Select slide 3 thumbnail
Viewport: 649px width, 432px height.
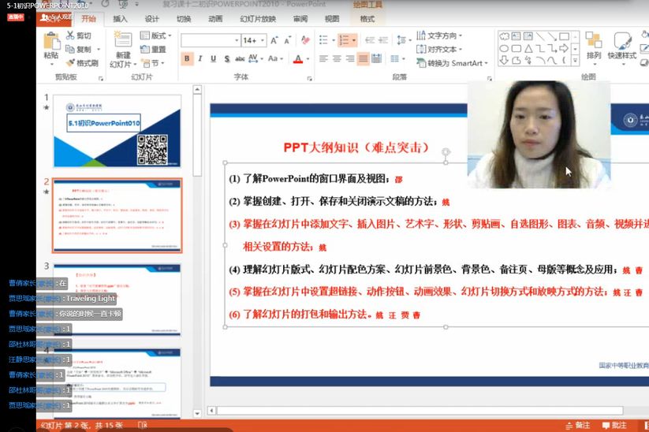117,300
